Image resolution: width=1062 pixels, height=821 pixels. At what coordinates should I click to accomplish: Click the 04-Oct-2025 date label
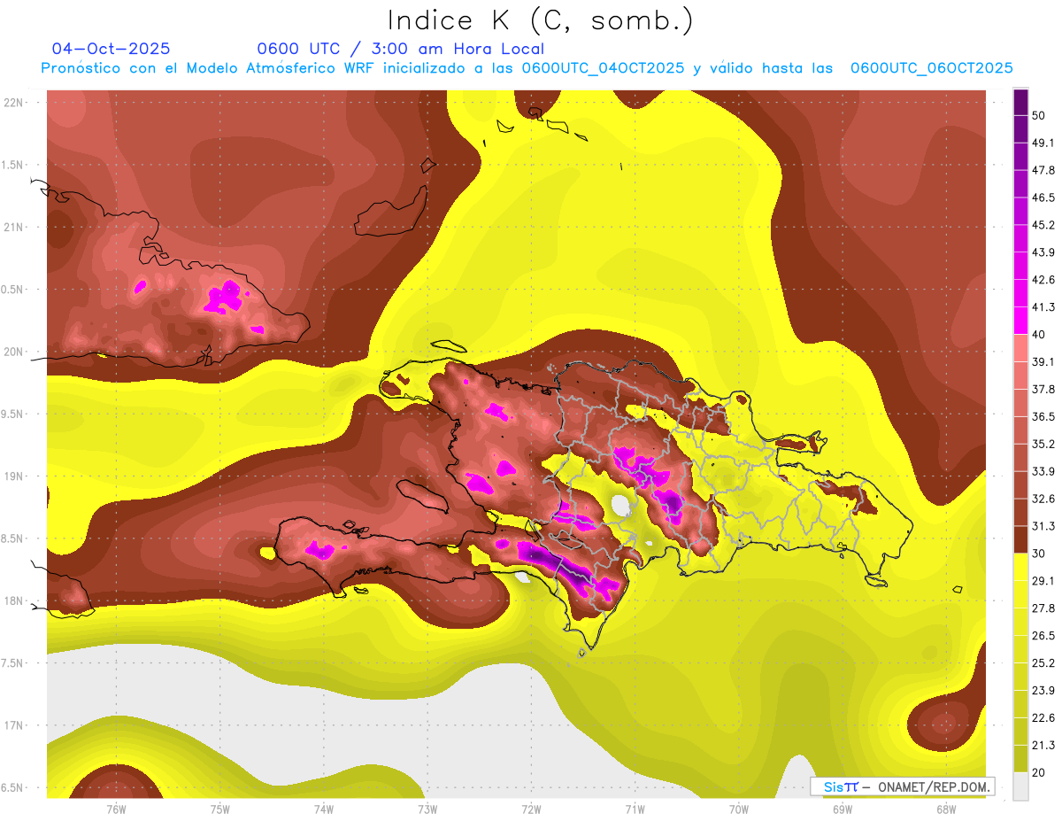coord(111,48)
